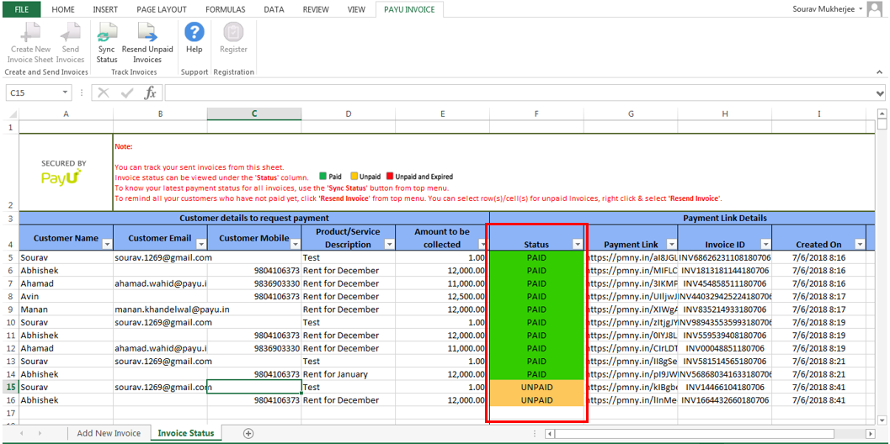Select row 15 header
The width and height of the screenshot is (890, 444).
coord(9,388)
